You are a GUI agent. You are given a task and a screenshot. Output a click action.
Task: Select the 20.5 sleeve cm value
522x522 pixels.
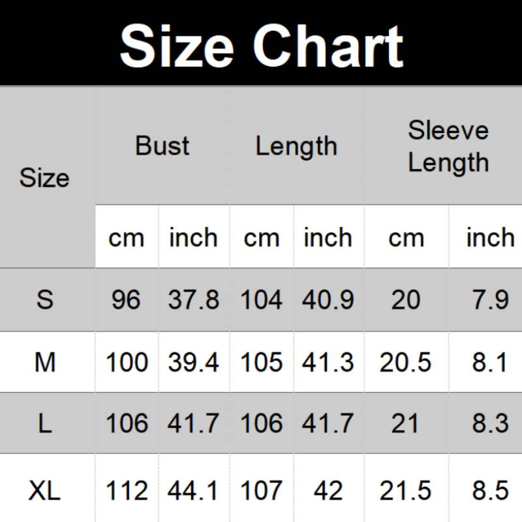405,361
